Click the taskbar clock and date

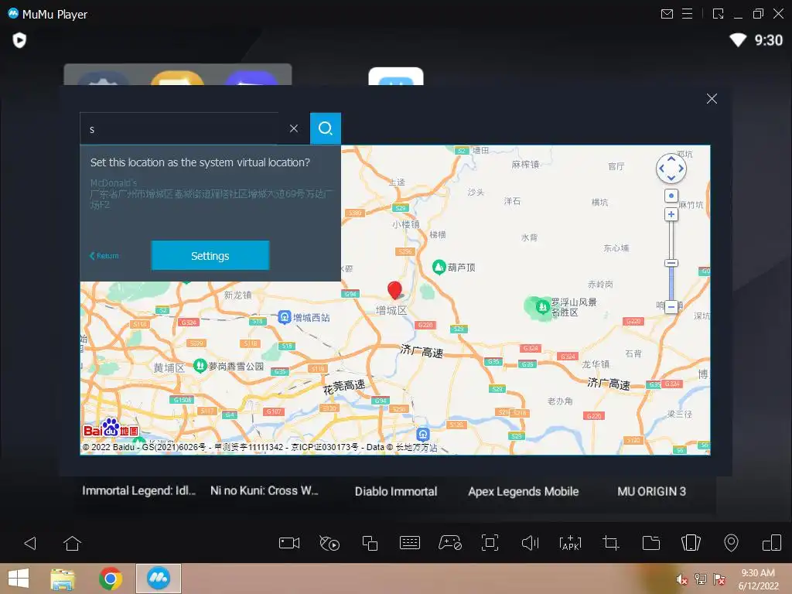[x=758, y=579]
